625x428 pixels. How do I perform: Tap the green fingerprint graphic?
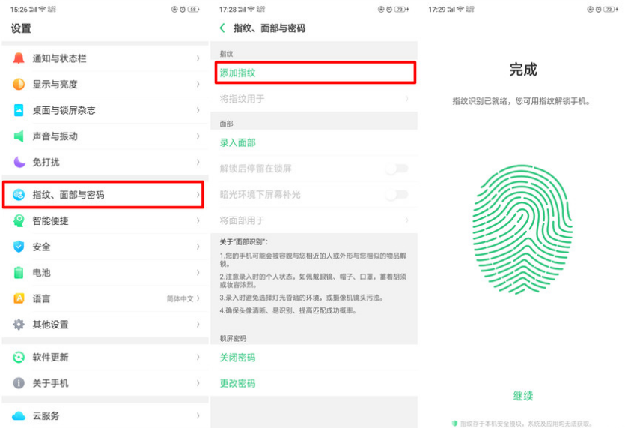(522, 229)
